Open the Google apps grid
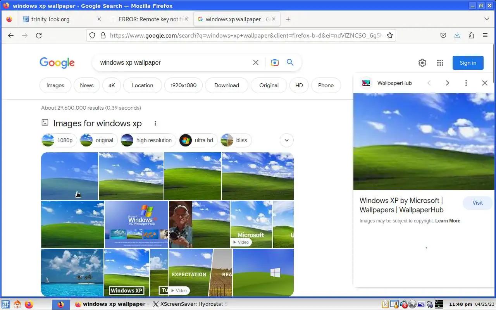 tap(440, 63)
